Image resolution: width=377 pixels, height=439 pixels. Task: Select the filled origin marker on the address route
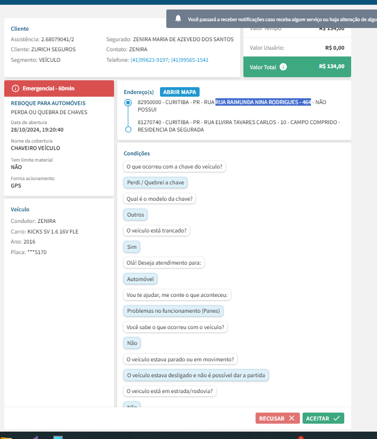click(128, 103)
